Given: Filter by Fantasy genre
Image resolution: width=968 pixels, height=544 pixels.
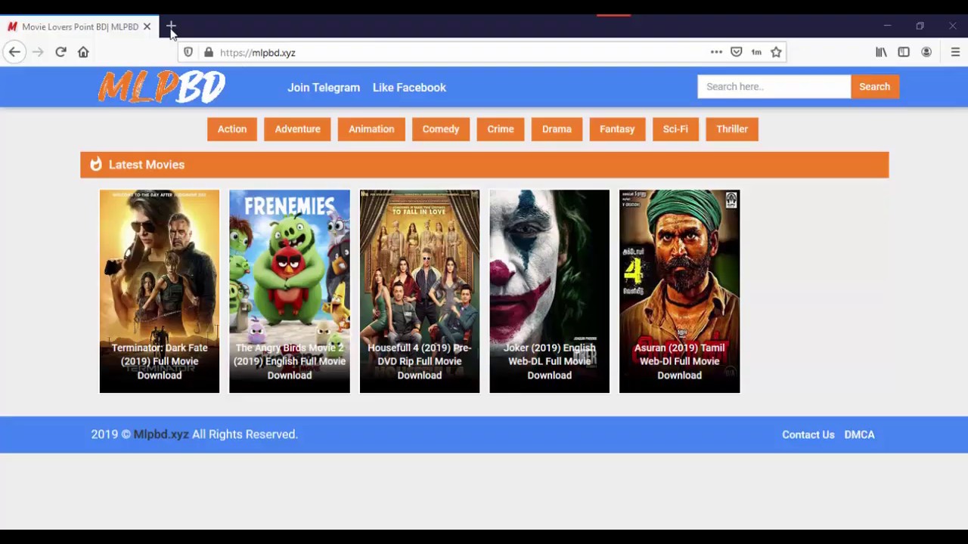Looking at the screenshot, I should (617, 129).
